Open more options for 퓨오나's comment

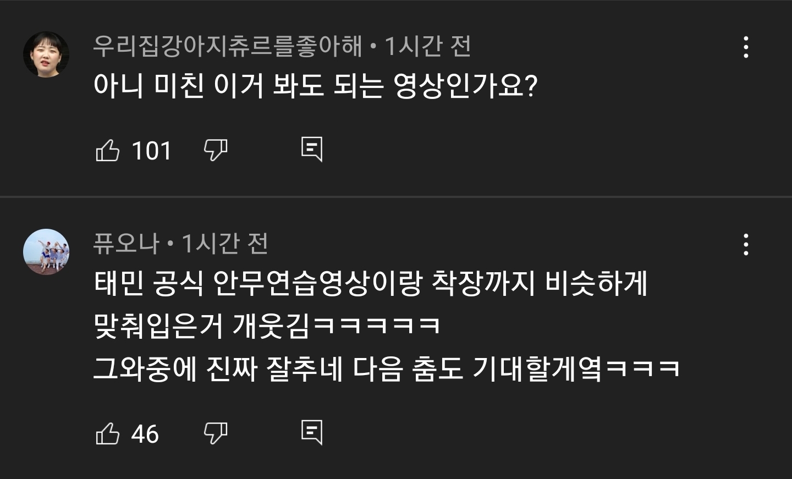click(x=746, y=245)
